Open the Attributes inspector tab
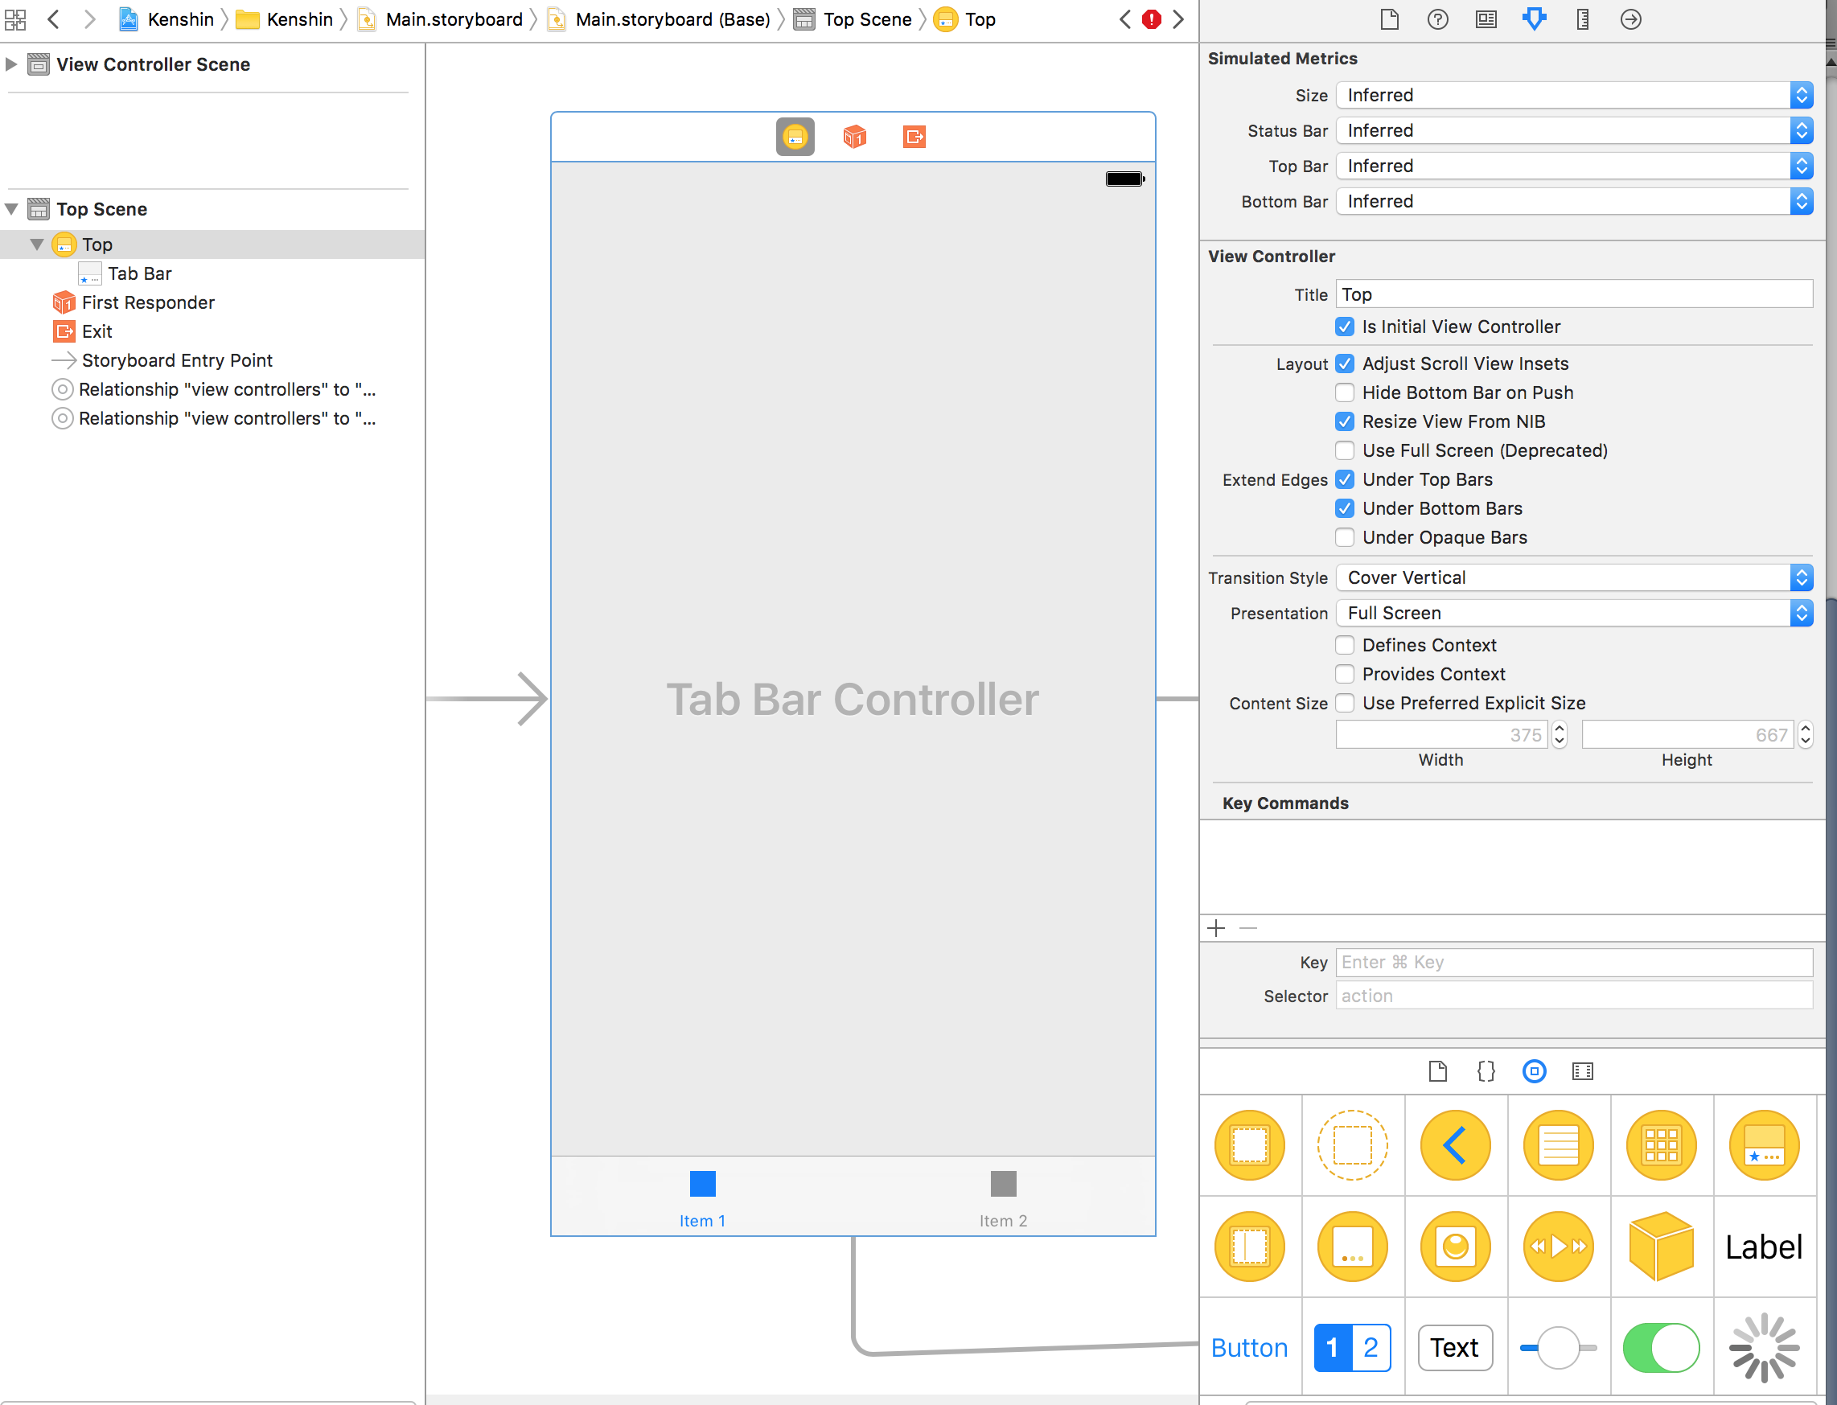The width and height of the screenshot is (1837, 1405). pyautogui.click(x=1534, y=18)
